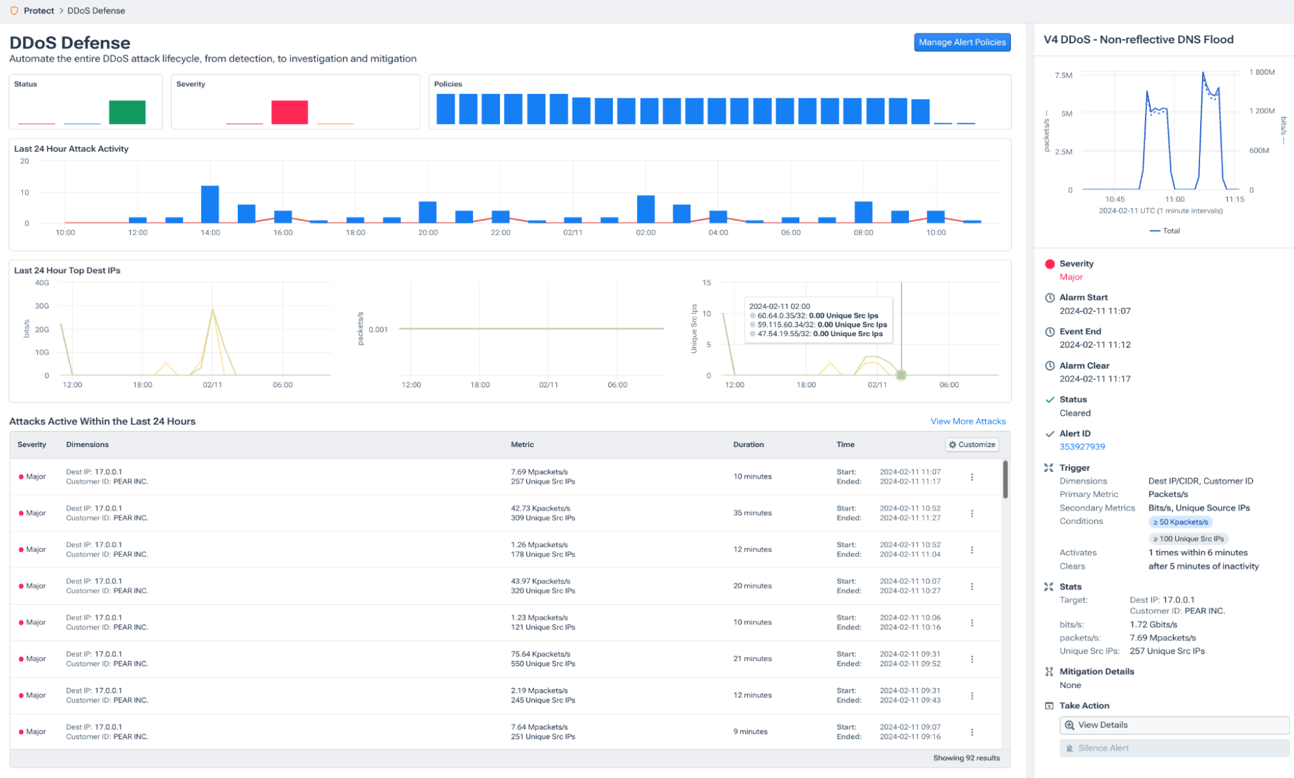1294x778 pixels.
Task: Open the View More Attacks link
Action: pos(968,421)
